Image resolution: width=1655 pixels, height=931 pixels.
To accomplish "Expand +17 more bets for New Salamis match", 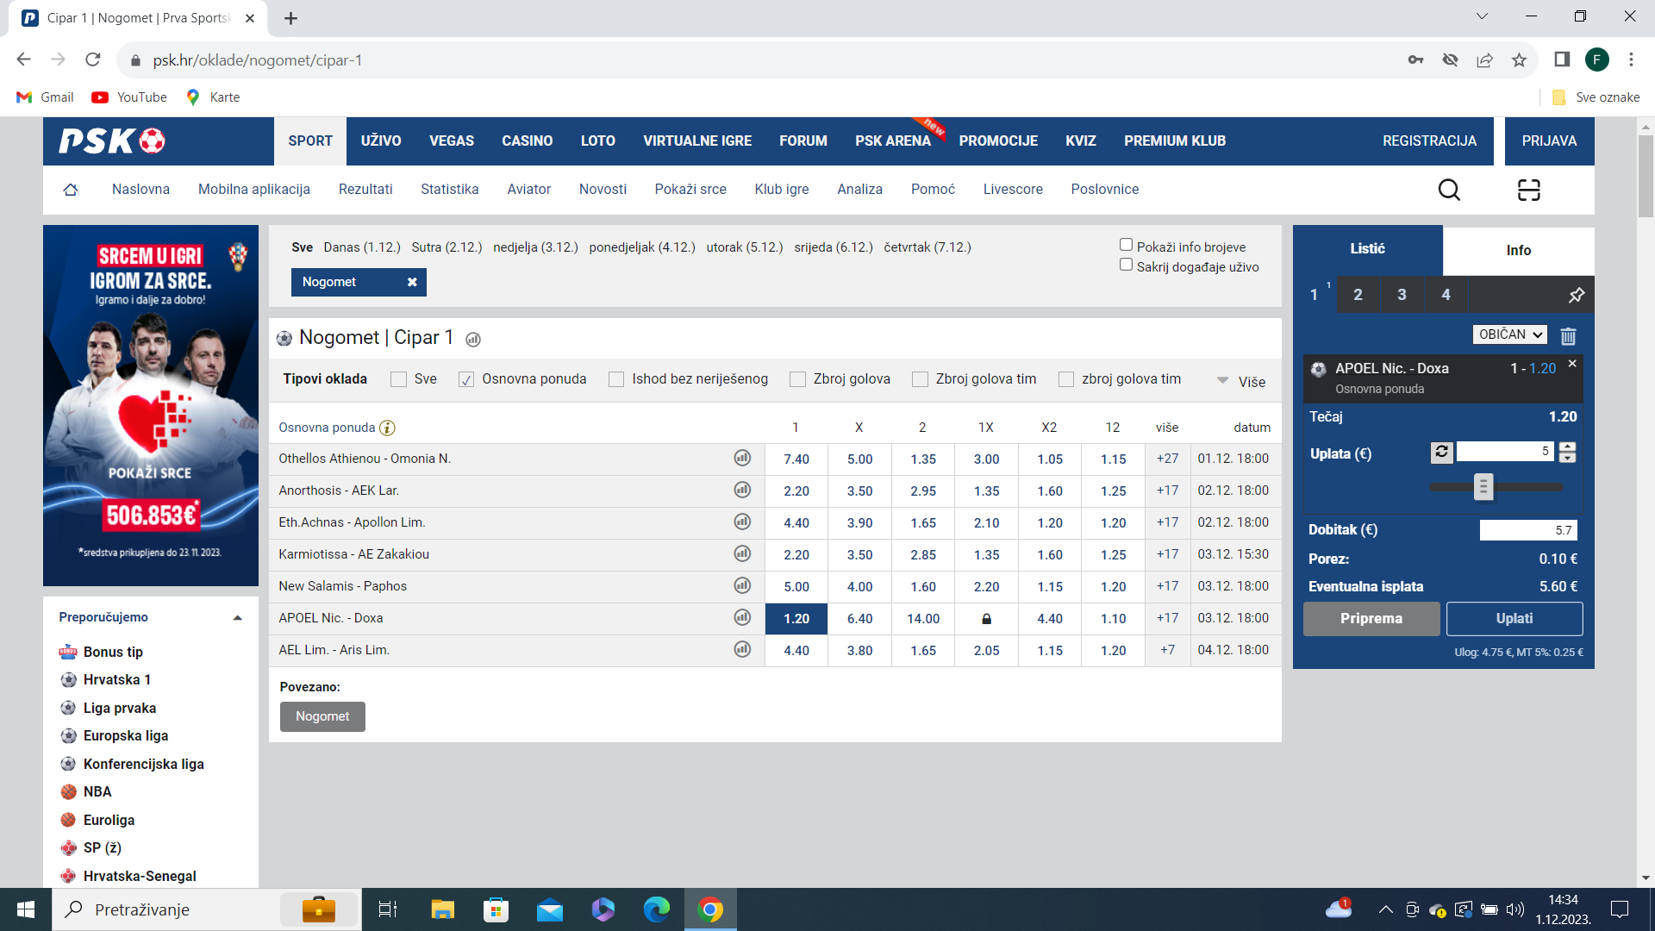I will tap(1167, 586).
